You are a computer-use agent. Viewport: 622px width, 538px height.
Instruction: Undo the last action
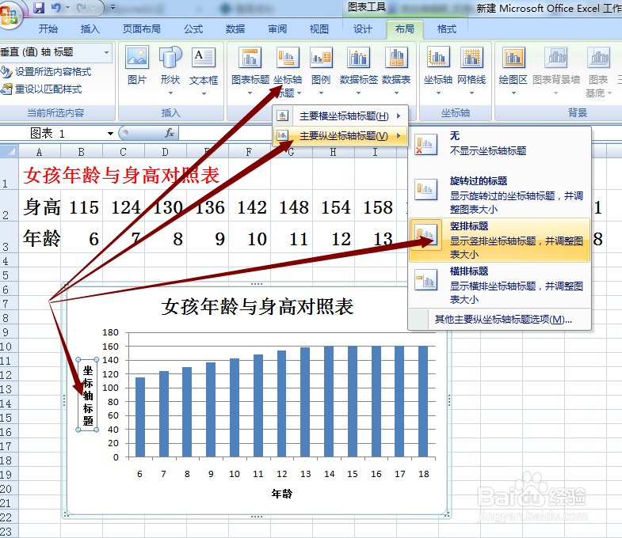(56, 8)
